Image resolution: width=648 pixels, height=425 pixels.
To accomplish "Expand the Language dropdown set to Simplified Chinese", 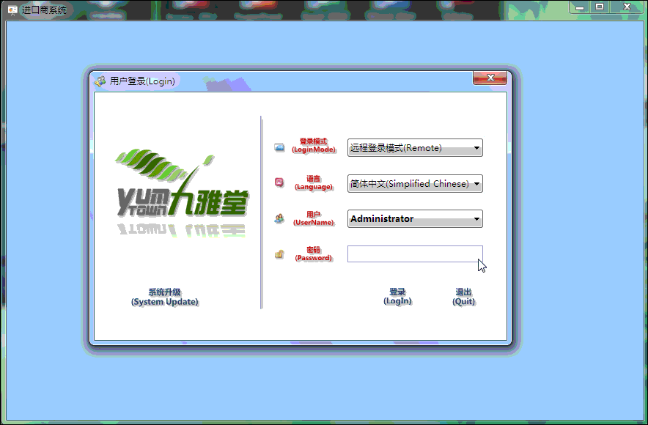I will [x=415, y=184].
